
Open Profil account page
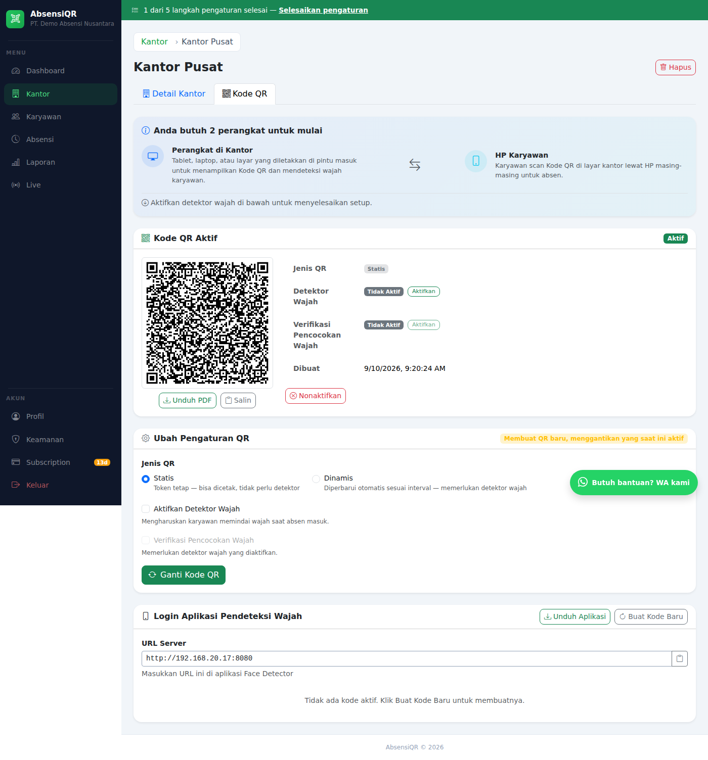coord(61,416)
